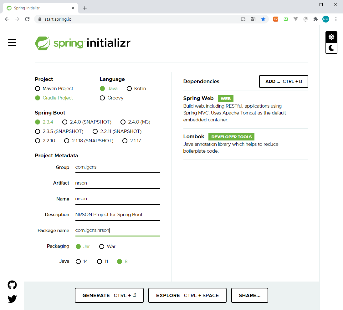Open Chrome three-dot menu
Image resolution: width=343 pixels, height=310 pixels.
[x=336, y=19]
